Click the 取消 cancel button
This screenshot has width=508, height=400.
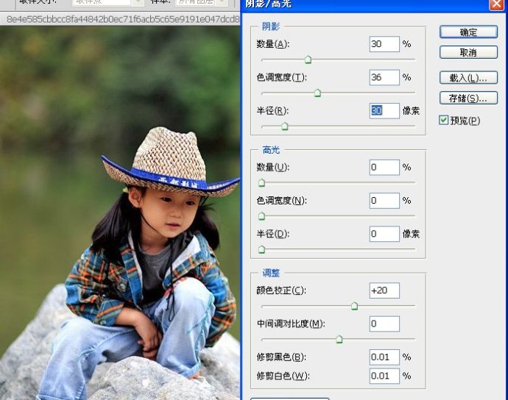click(468, 52)
